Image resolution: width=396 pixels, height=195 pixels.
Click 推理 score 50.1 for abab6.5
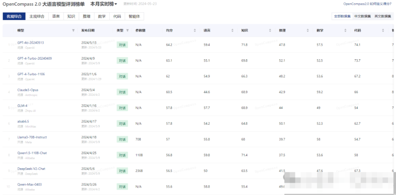(282, 123)
